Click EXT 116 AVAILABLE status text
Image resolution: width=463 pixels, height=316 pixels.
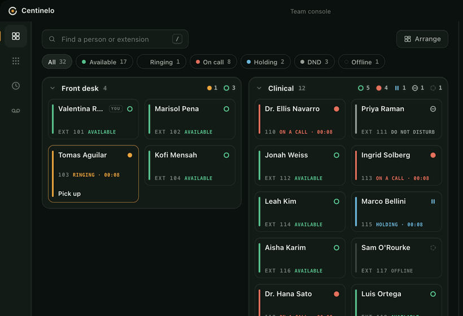[294, 270]
